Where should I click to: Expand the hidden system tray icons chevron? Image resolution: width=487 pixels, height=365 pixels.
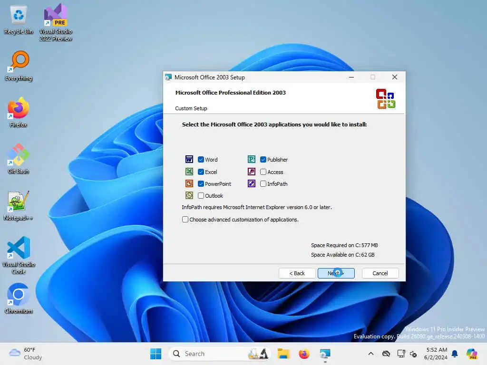pyautogui.click(x=371, y=354)
